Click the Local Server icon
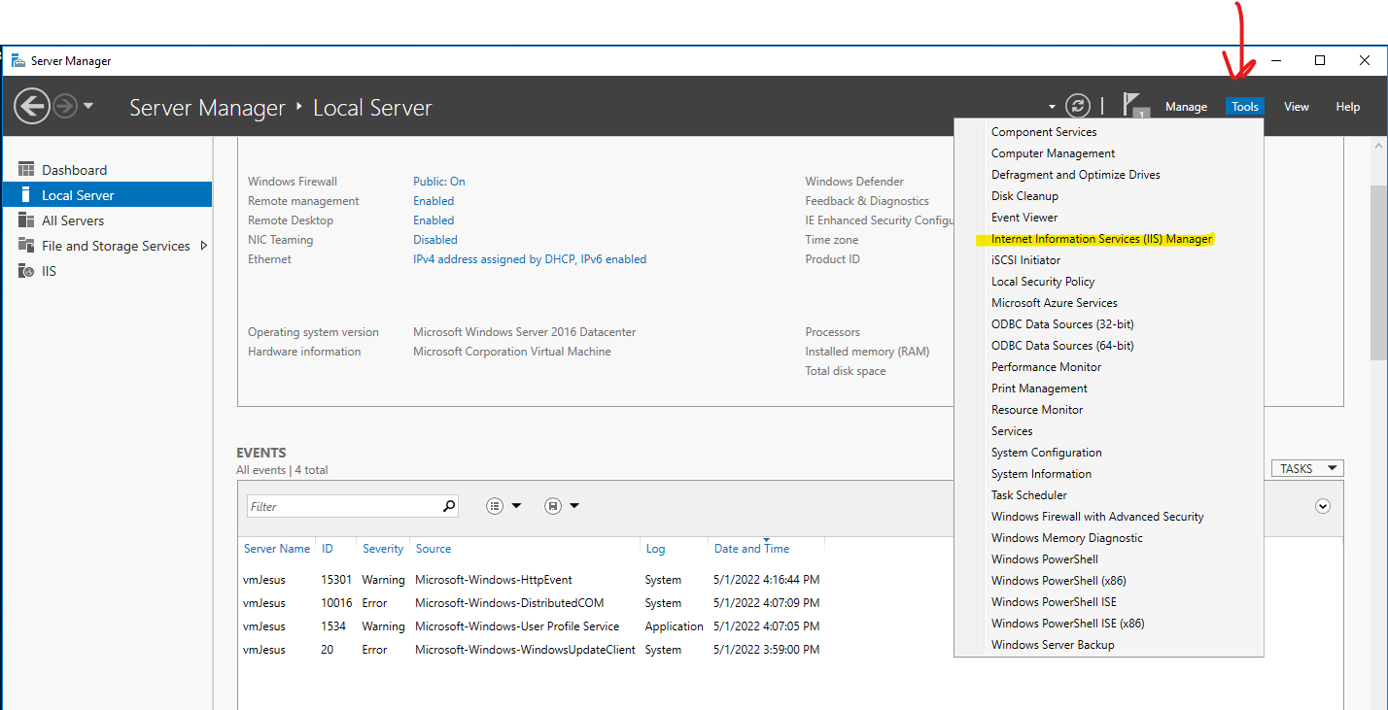Screen dimensions: 1388x710 (x=26, y=195)
